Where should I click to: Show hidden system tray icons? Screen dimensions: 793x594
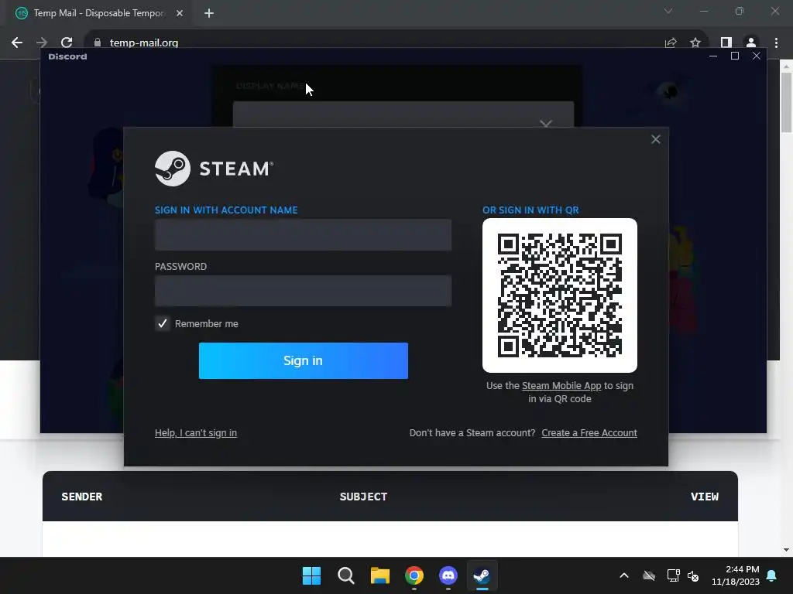click(624, 575)
